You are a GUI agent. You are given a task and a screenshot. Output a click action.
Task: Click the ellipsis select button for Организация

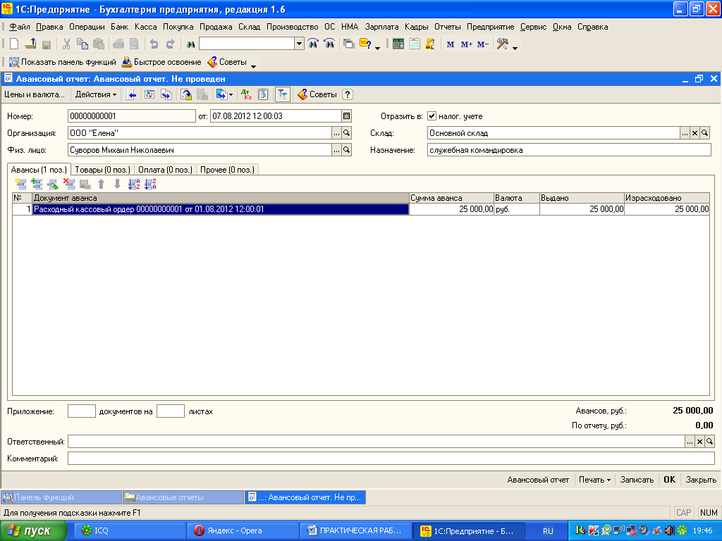point(336,133)
